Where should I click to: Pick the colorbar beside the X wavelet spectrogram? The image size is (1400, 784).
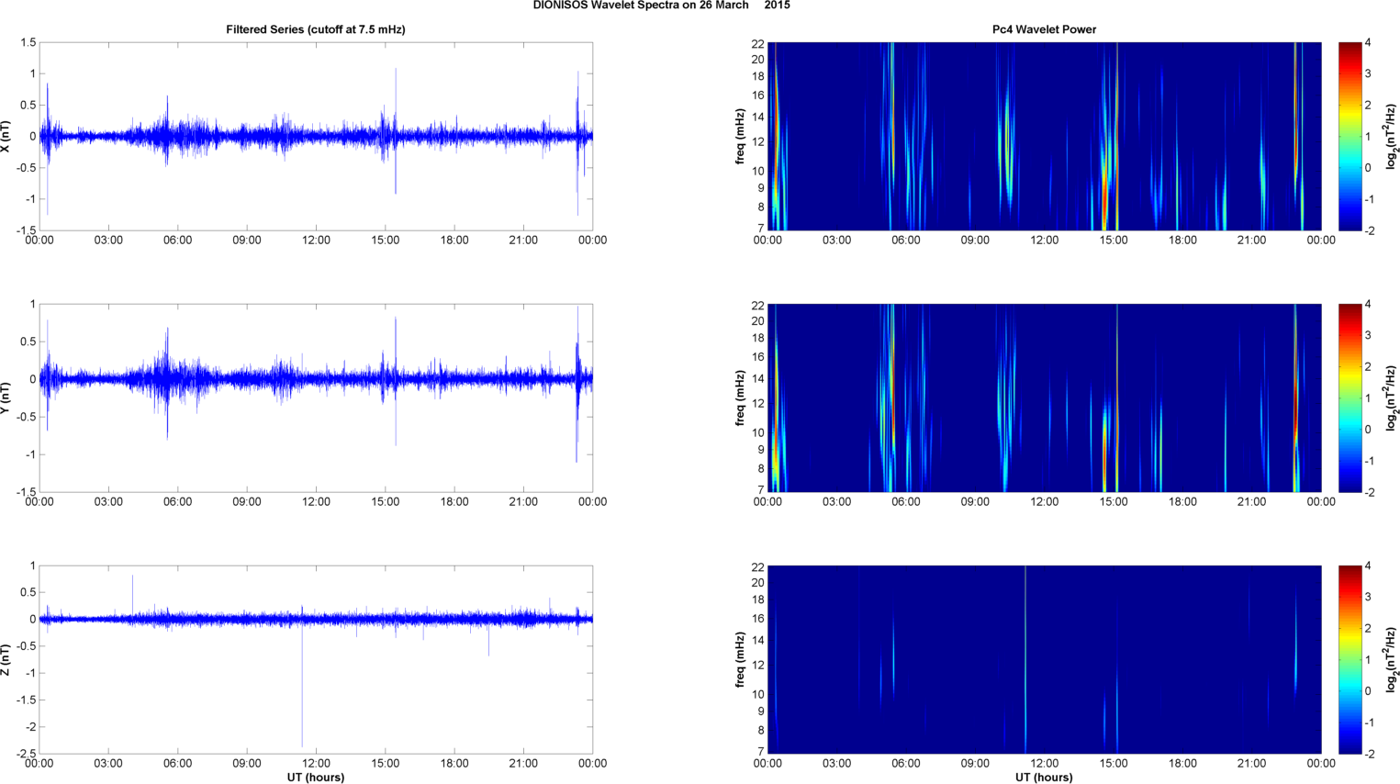[1350, 136]
